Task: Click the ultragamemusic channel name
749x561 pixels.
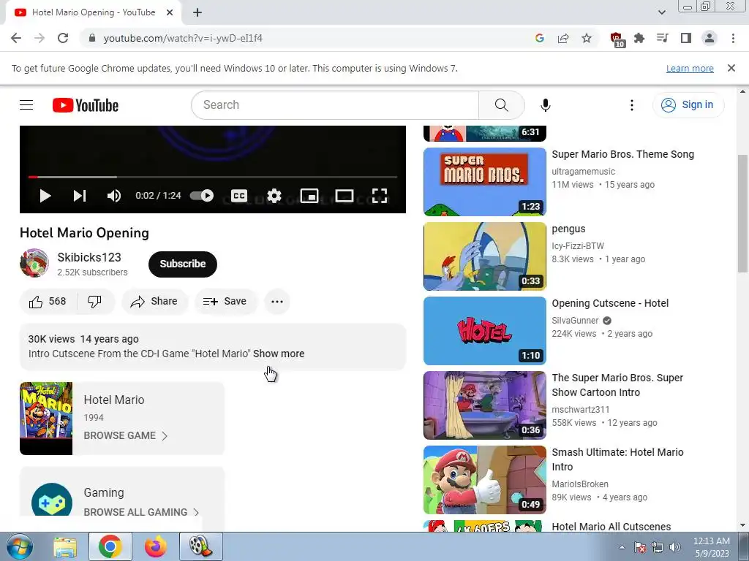Action: 583,171
